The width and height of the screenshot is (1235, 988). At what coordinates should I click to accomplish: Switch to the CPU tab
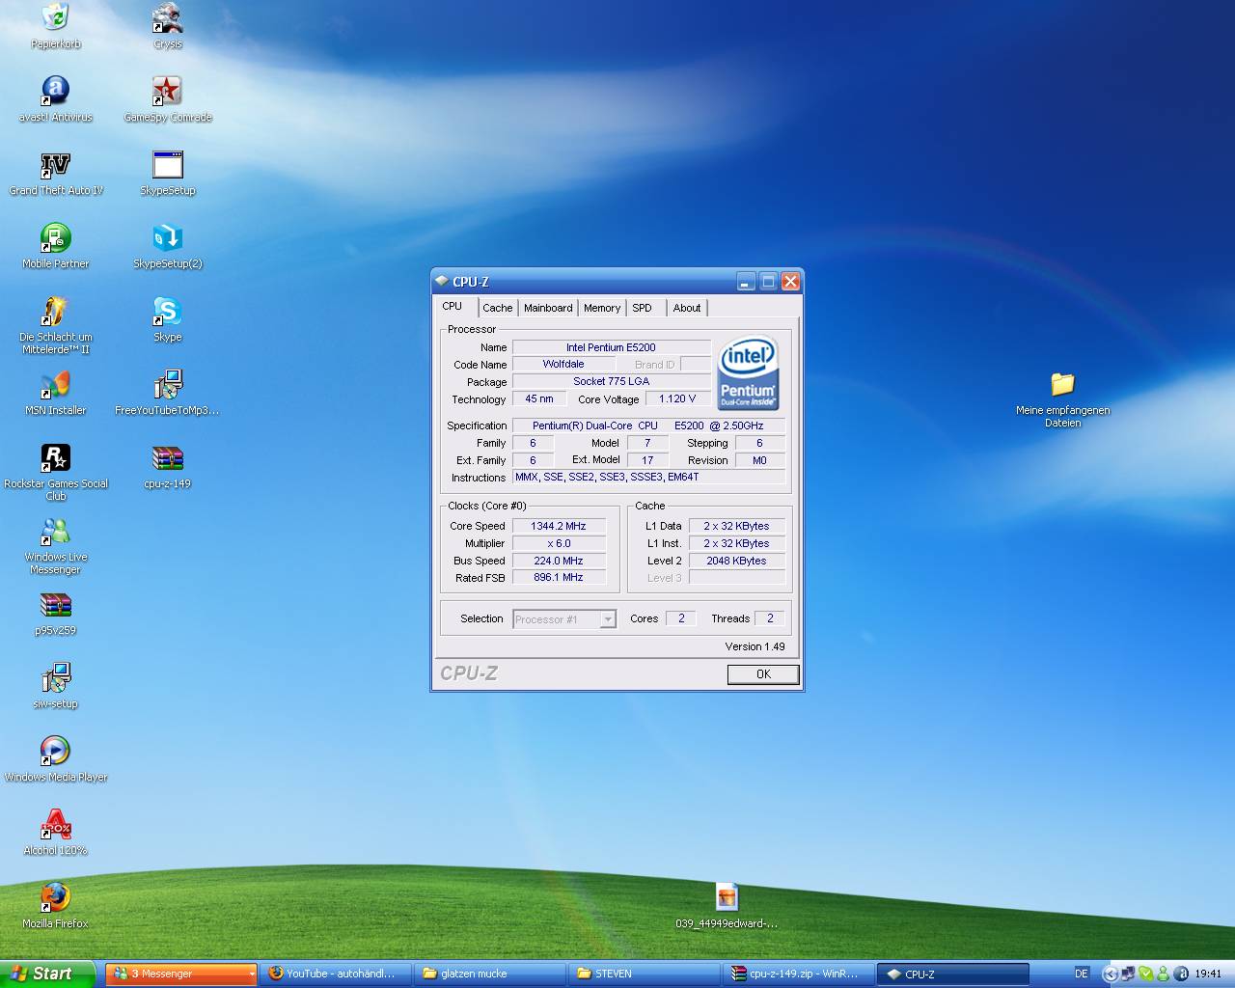(452, 306)
